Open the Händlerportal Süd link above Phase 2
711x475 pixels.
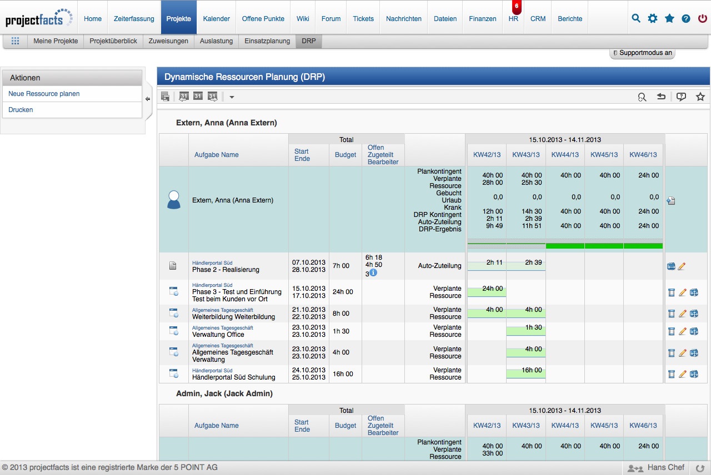(212, 263)
